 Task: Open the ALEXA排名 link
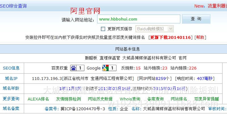point(38,99)
